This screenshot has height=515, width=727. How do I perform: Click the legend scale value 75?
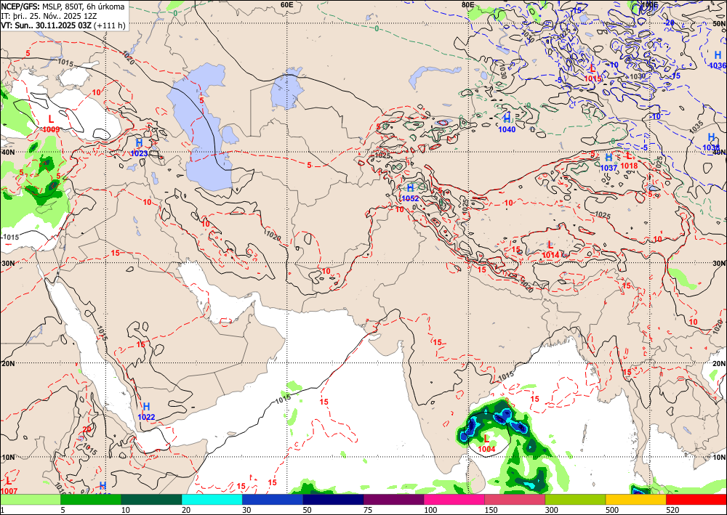pos(368,510)
